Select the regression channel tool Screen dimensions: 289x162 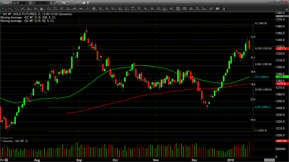pos(74,9)
